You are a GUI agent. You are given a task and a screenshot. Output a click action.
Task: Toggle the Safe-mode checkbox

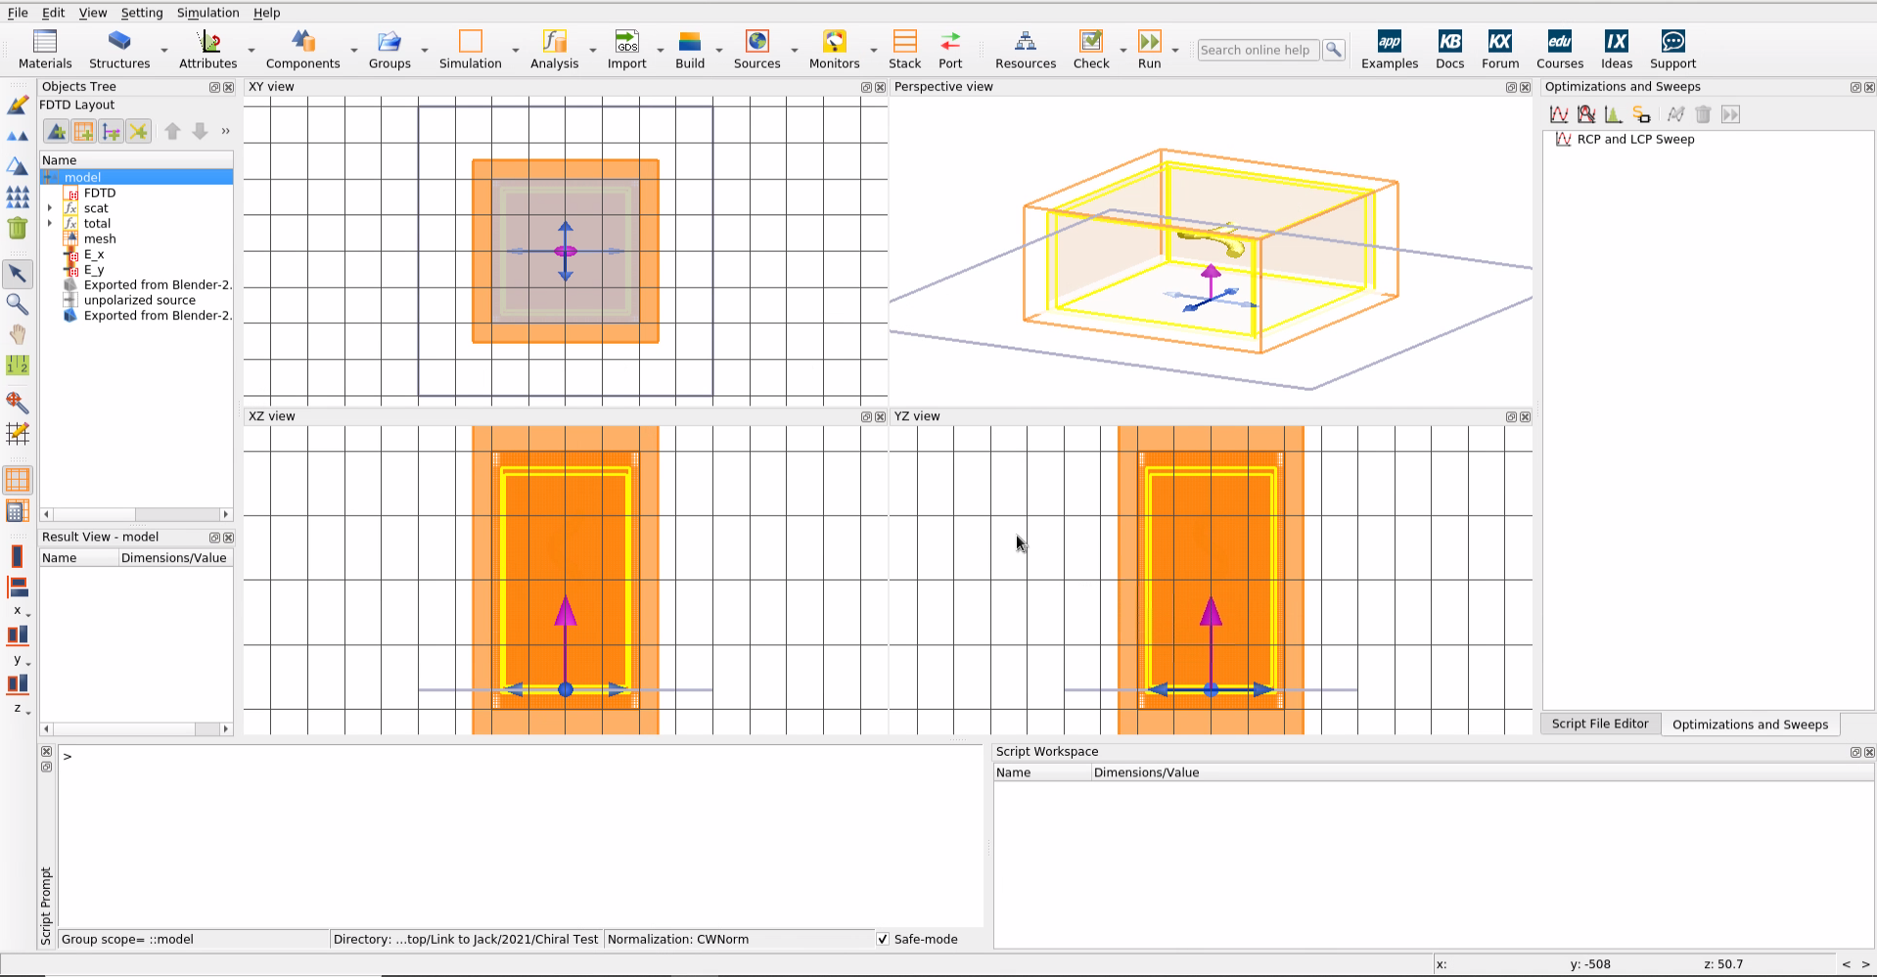pos(883,939)
